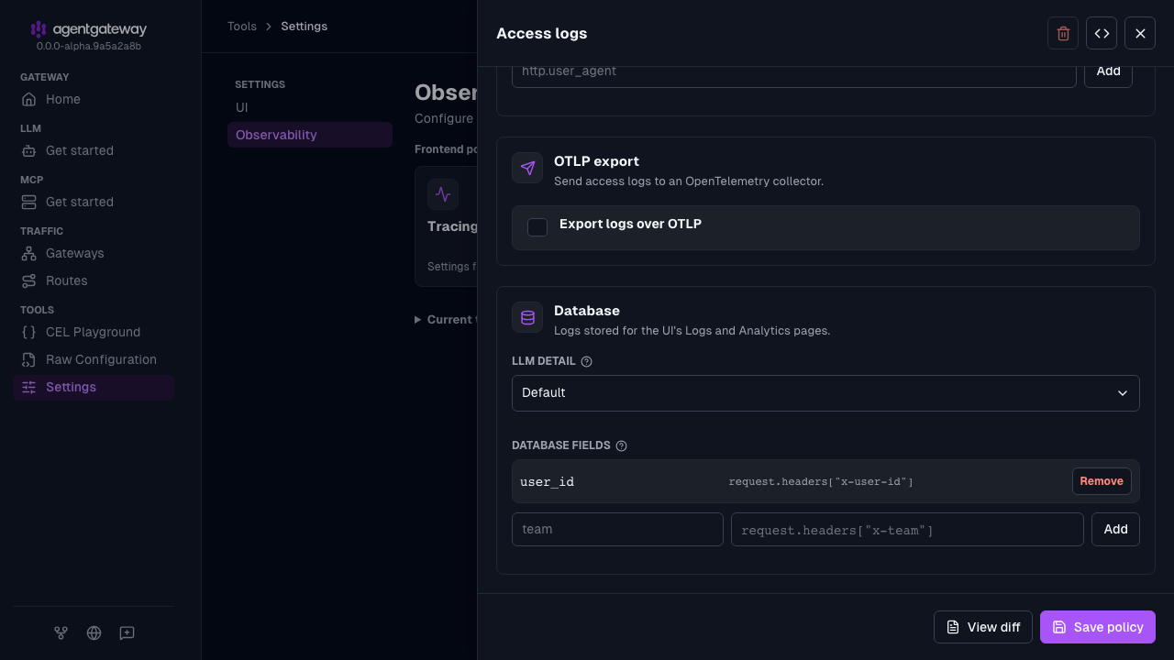Image resolution: width=1174 pixels, height=660 pixels.
Task: Remove the user_id database field
Action: 1102,481
